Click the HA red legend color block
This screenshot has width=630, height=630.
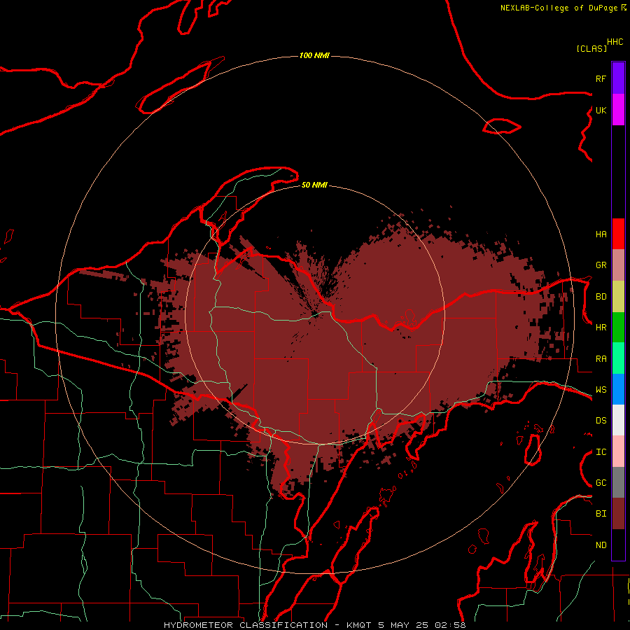point(618,234)
